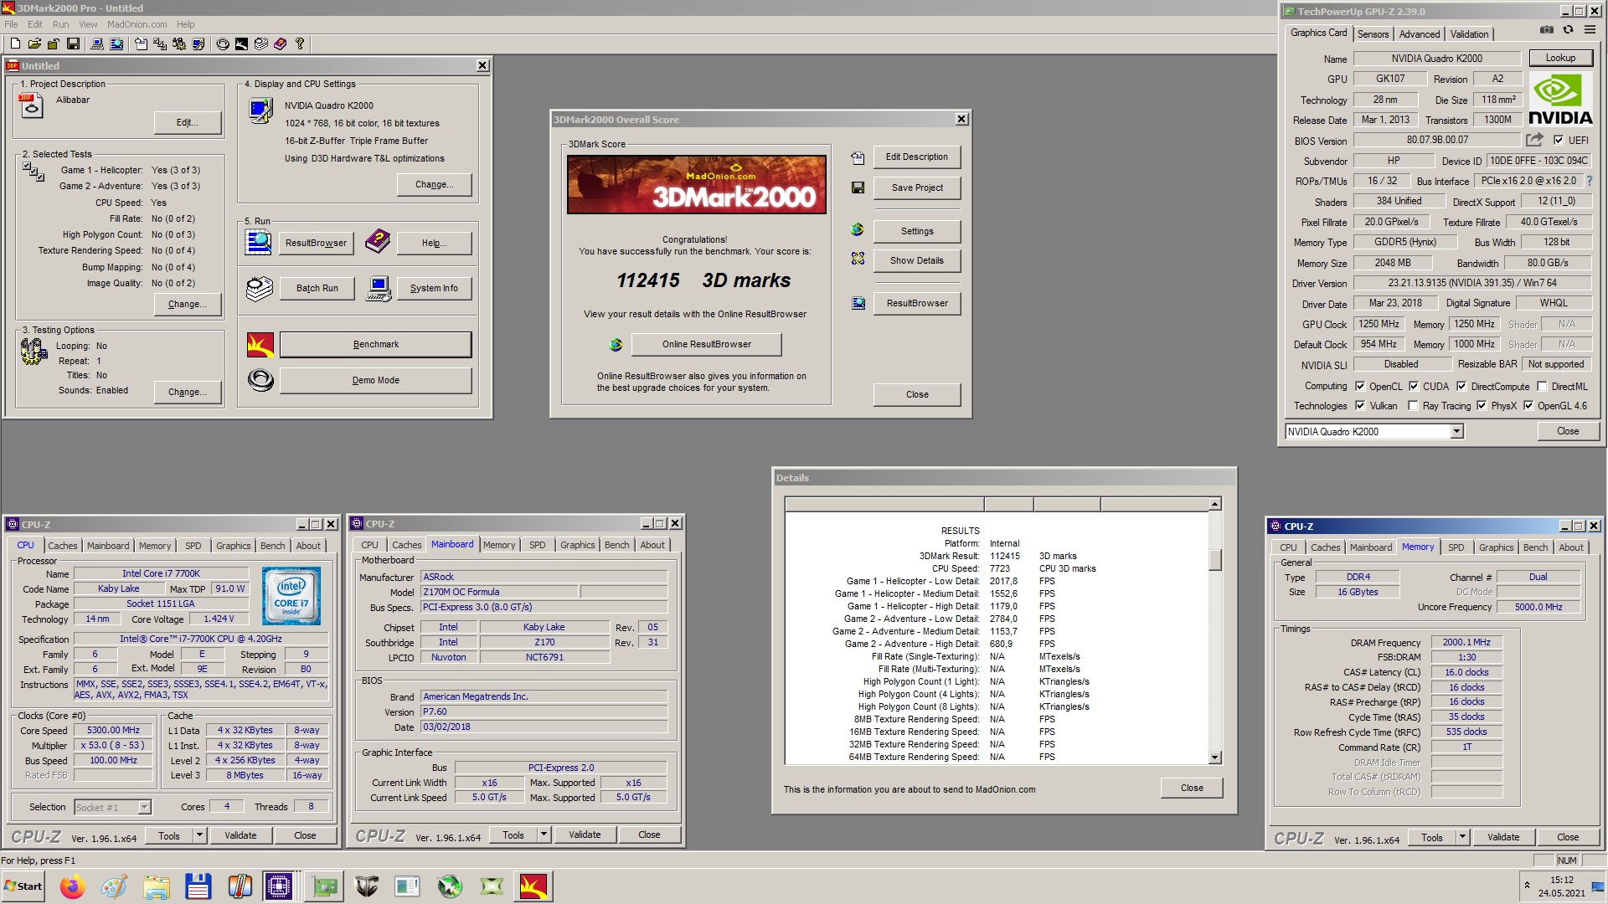The width and height of the screenshot is (1608, 904).
Task: Click the purple Help book toolbar icon
Action: pyautogui.click(x=281, y=44)
